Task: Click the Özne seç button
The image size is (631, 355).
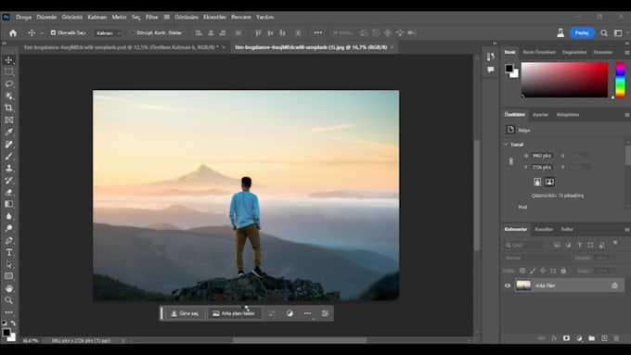Action: click(185, 313)
